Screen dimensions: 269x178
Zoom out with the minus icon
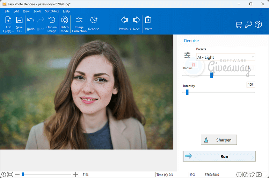tap(17, 175)
